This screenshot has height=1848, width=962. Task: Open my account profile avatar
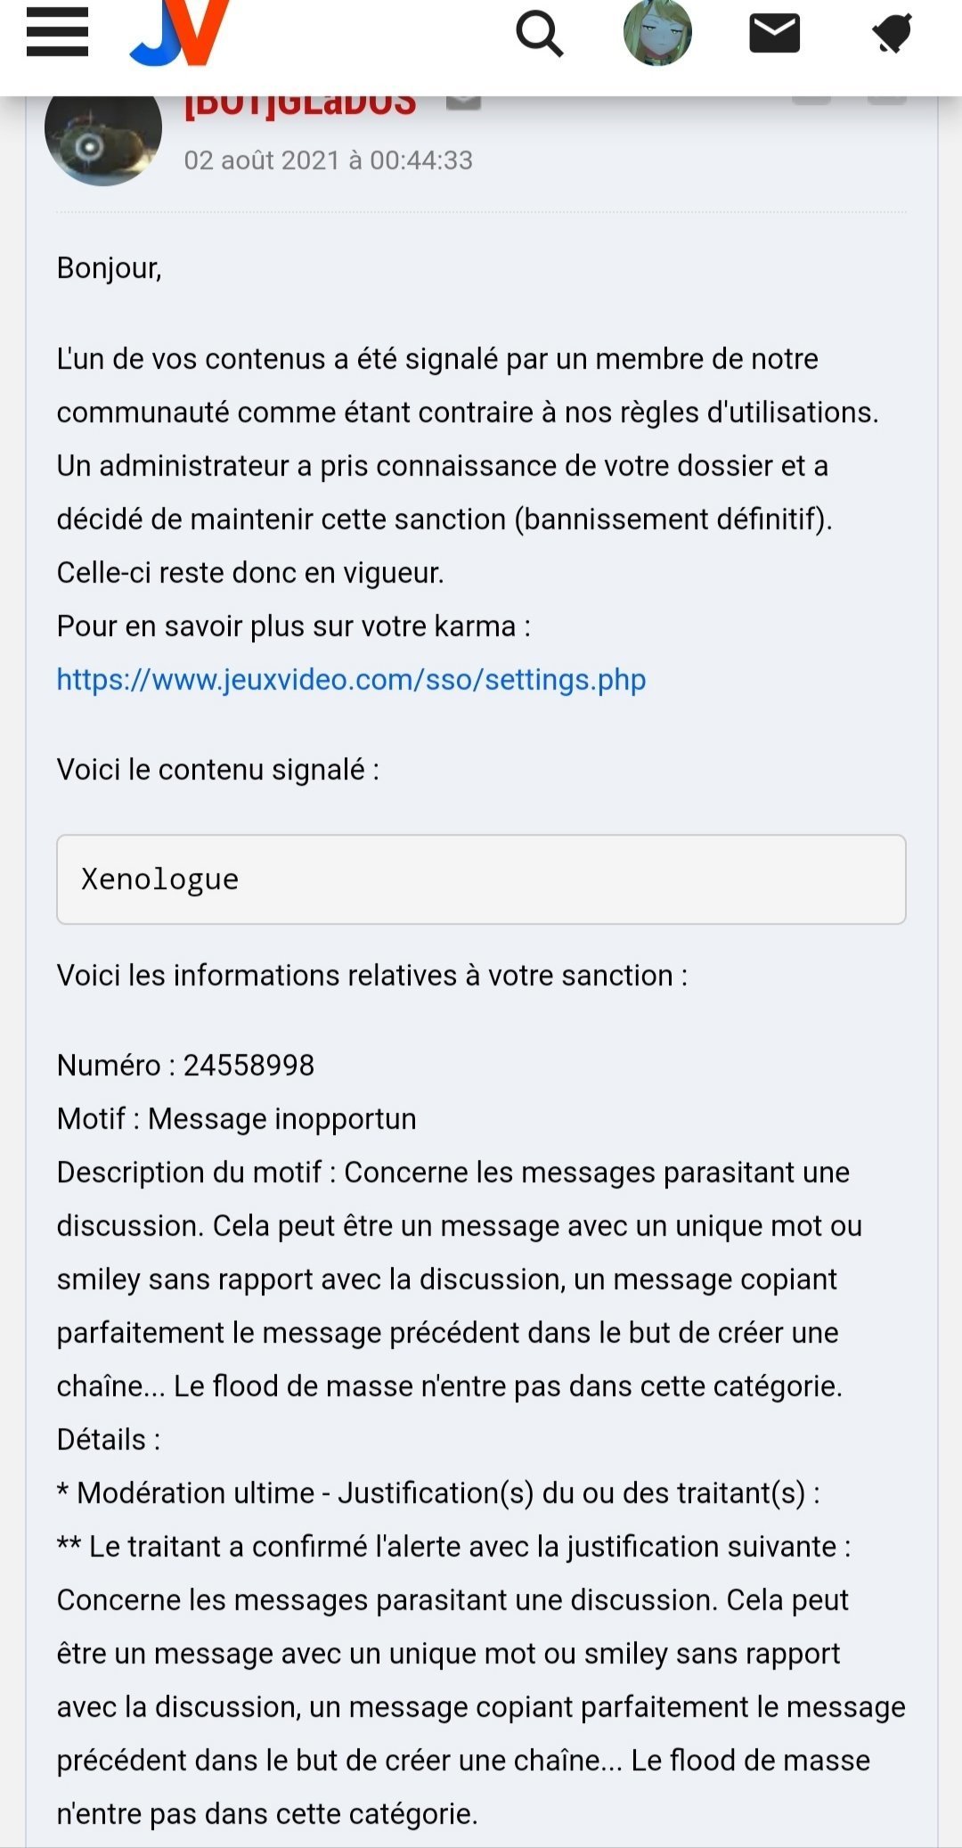[657, 33]
